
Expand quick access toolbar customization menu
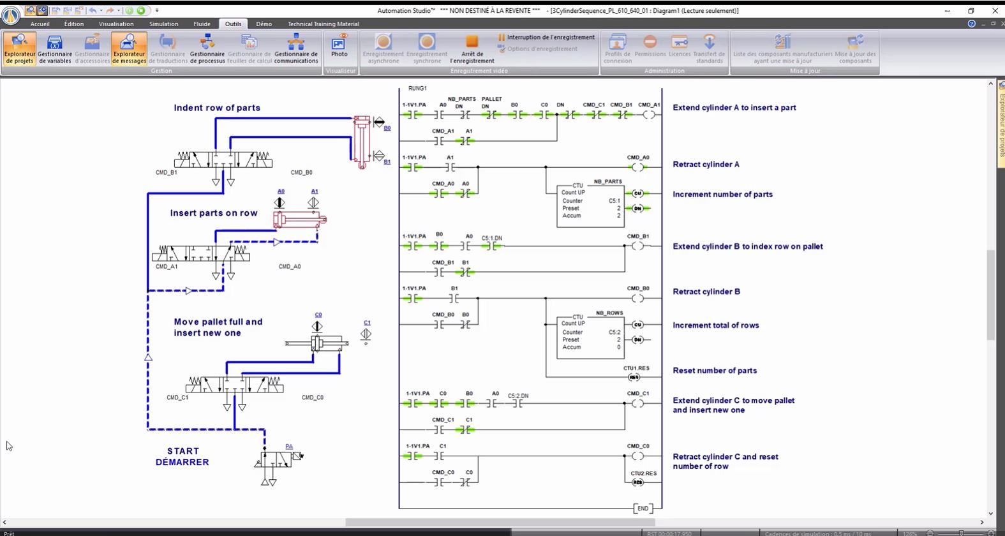(x=157, y=10)
